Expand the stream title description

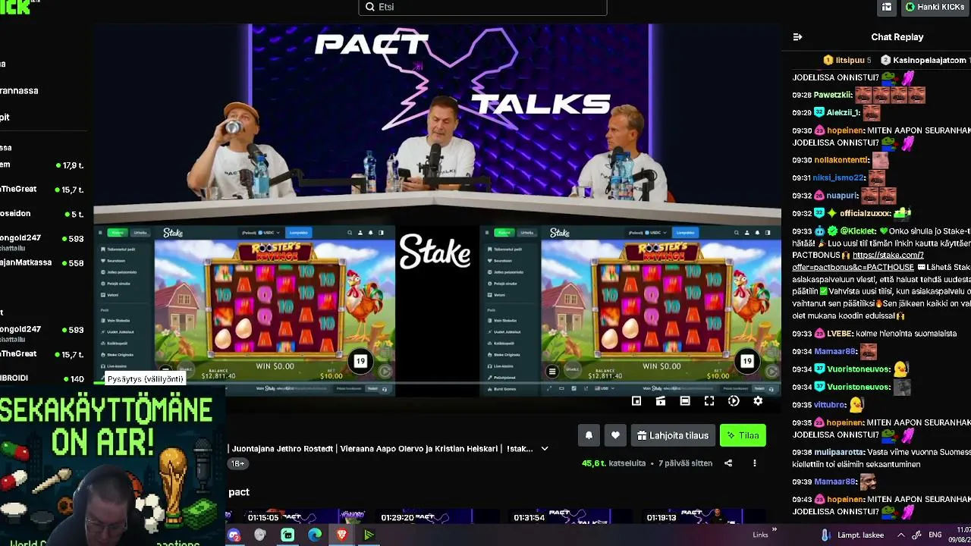pos(545,449)
